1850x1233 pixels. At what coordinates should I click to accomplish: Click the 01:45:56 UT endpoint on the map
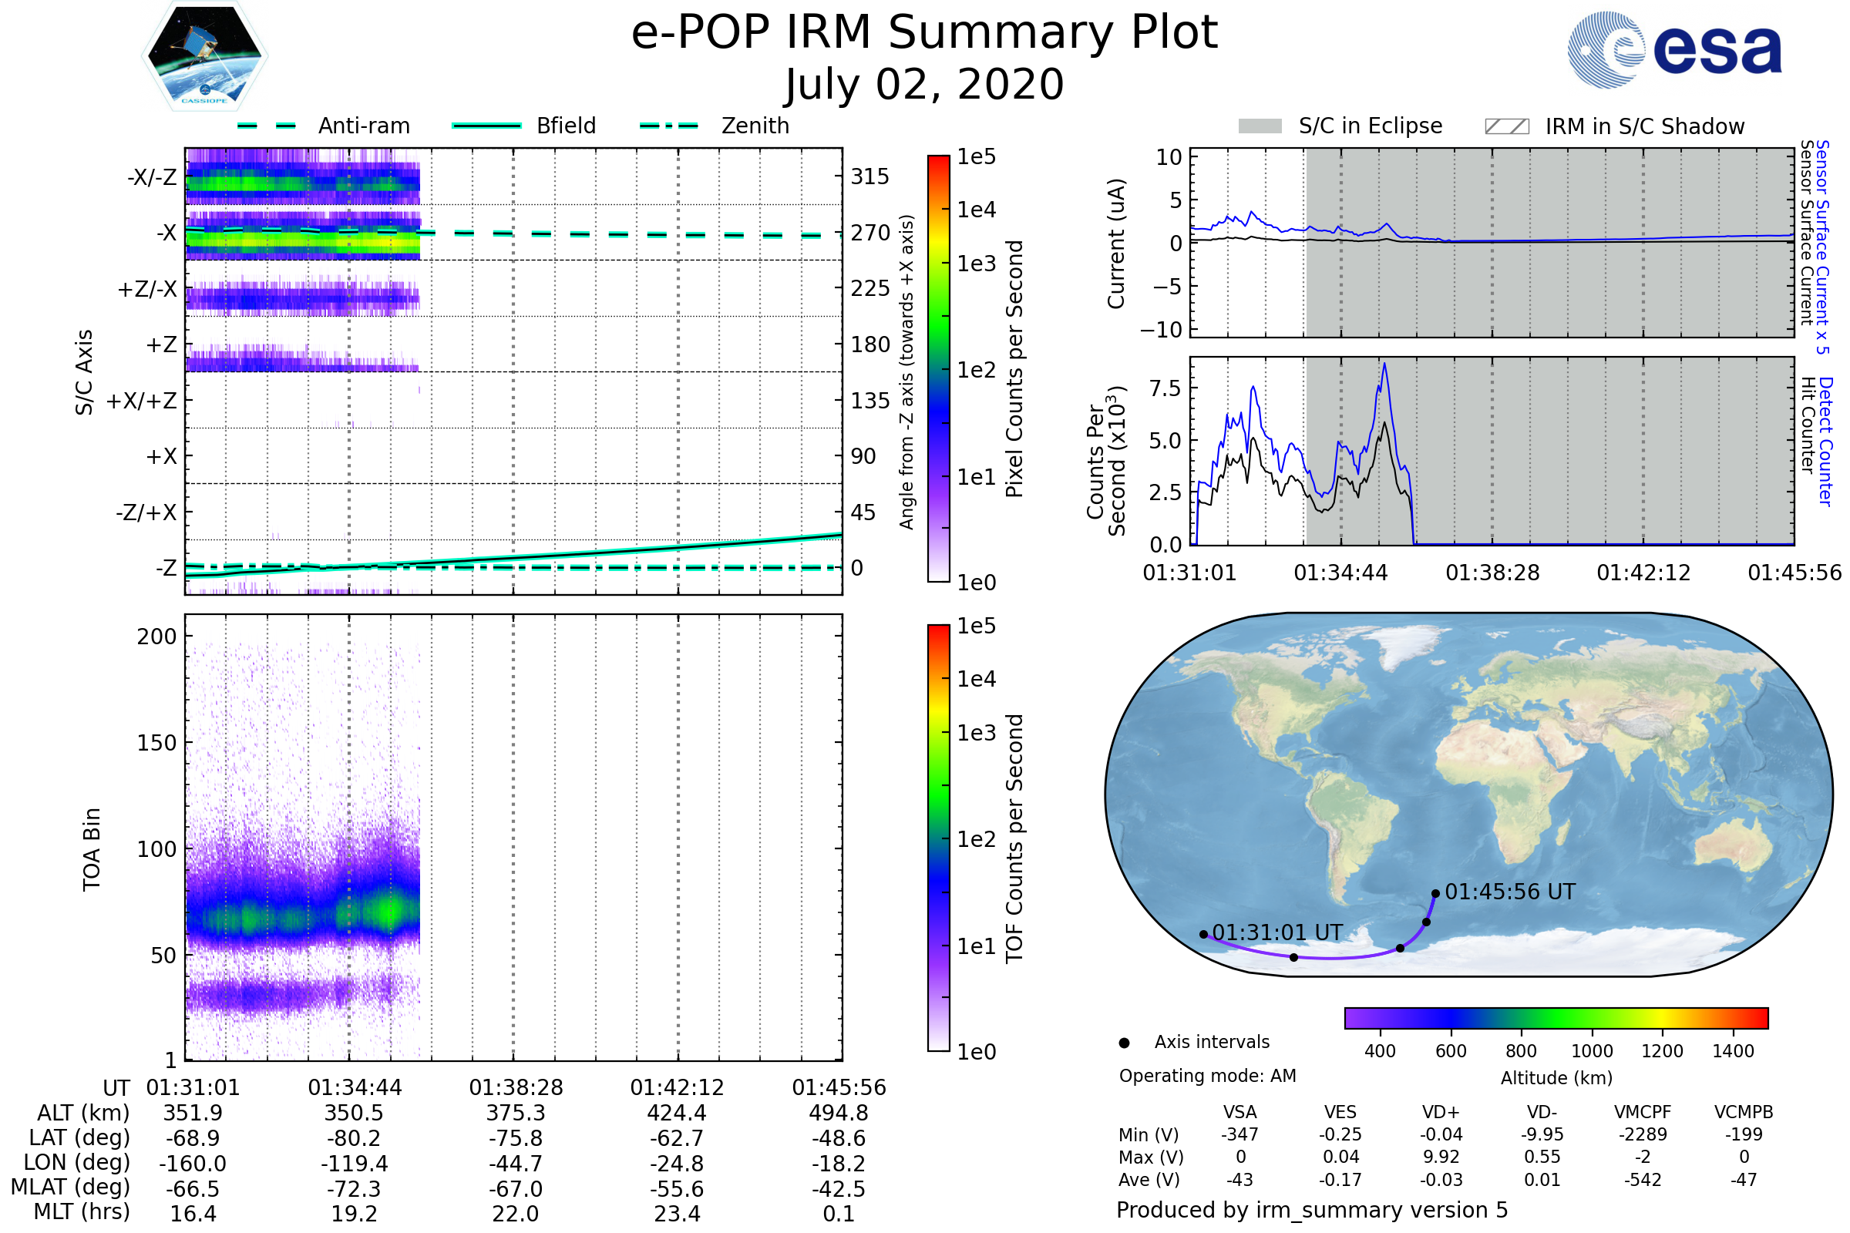(x=1435, y=894)
